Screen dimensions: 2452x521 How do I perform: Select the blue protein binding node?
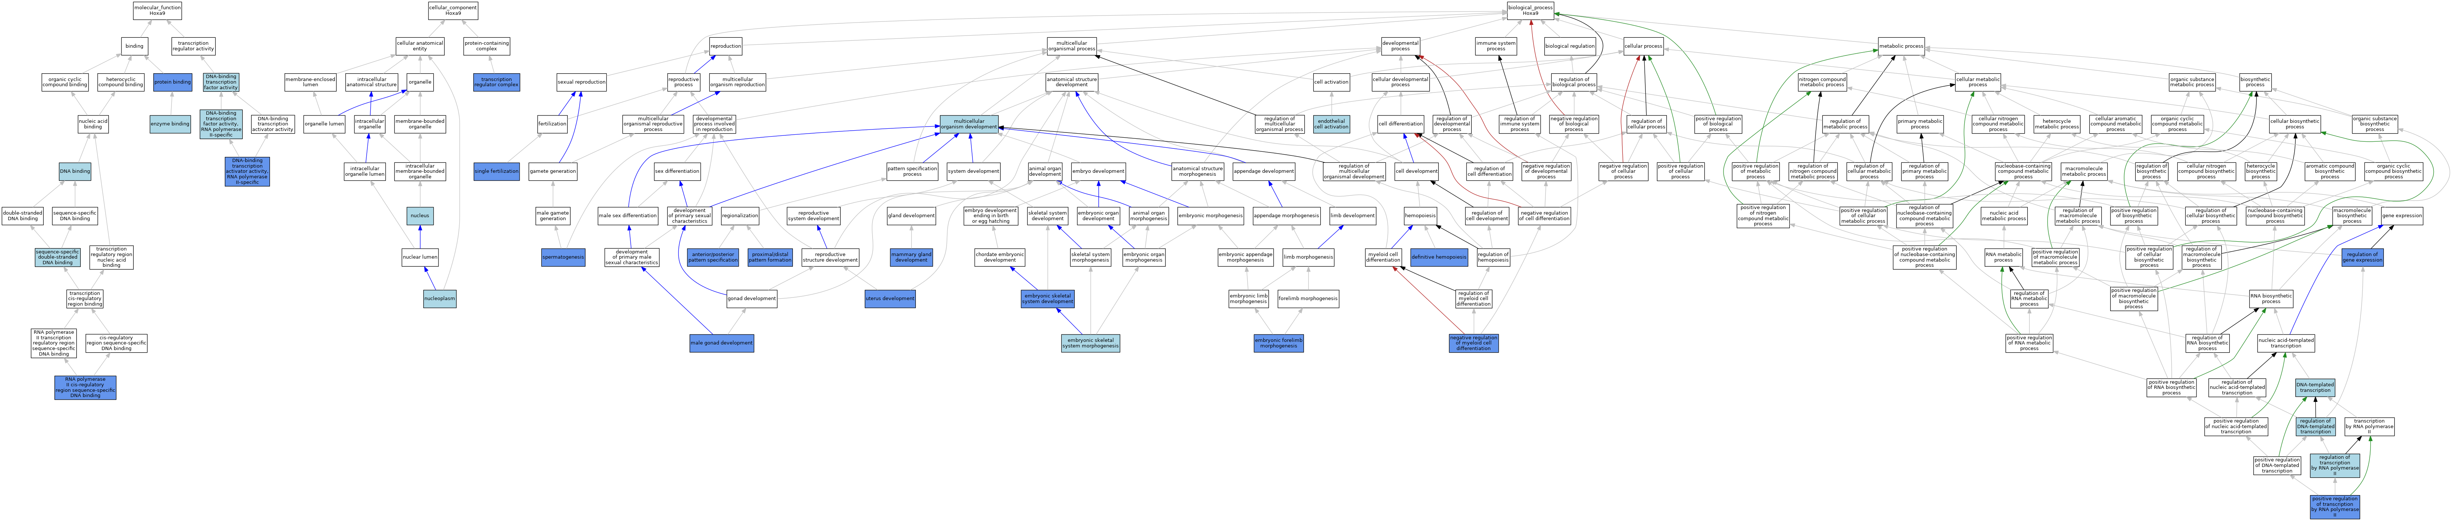click(x=172, y=82)
